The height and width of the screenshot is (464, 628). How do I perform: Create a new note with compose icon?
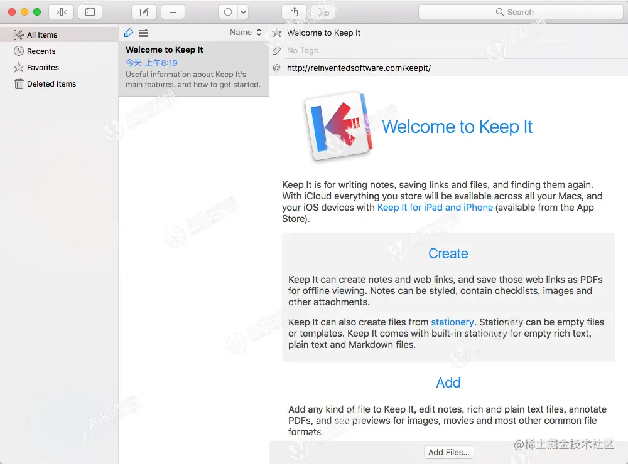point(144,12)
